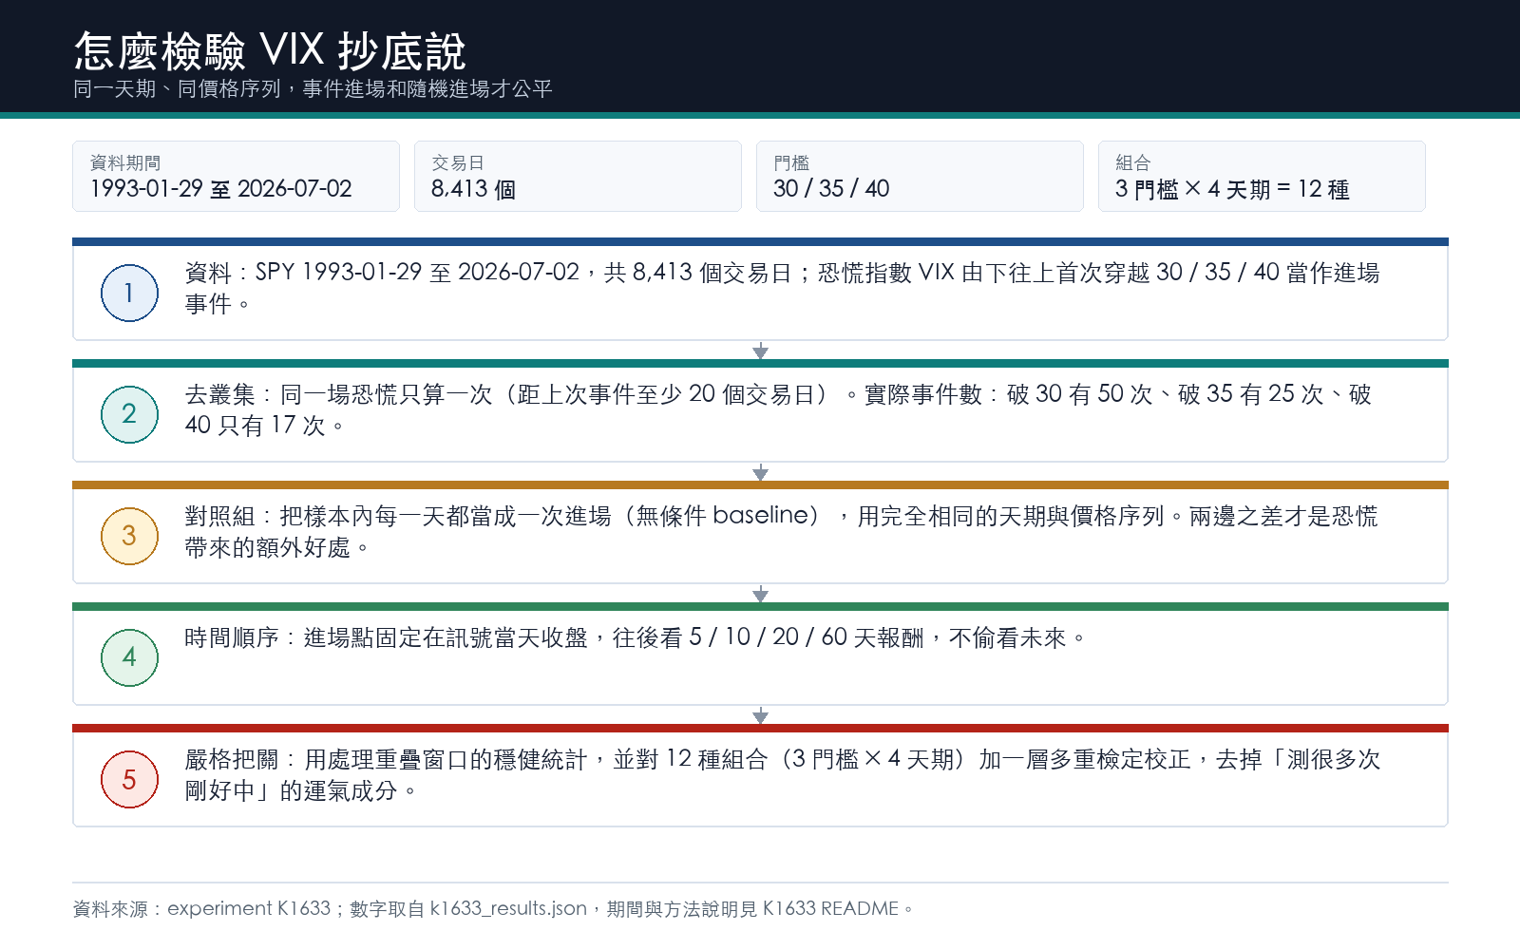
Task: Click the 組合 label
Action: point(1132,162)
